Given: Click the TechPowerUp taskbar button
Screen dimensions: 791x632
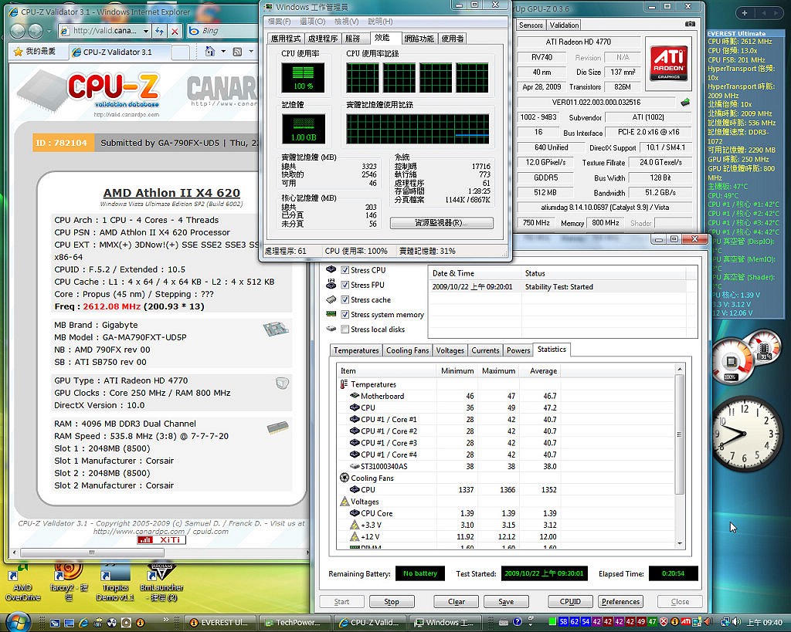Looking at the screenshot, I should click(294, 623).
